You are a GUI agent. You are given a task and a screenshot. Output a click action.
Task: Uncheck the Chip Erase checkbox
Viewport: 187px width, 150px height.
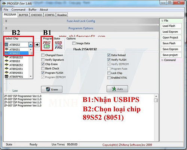click(x=43, y=64)
